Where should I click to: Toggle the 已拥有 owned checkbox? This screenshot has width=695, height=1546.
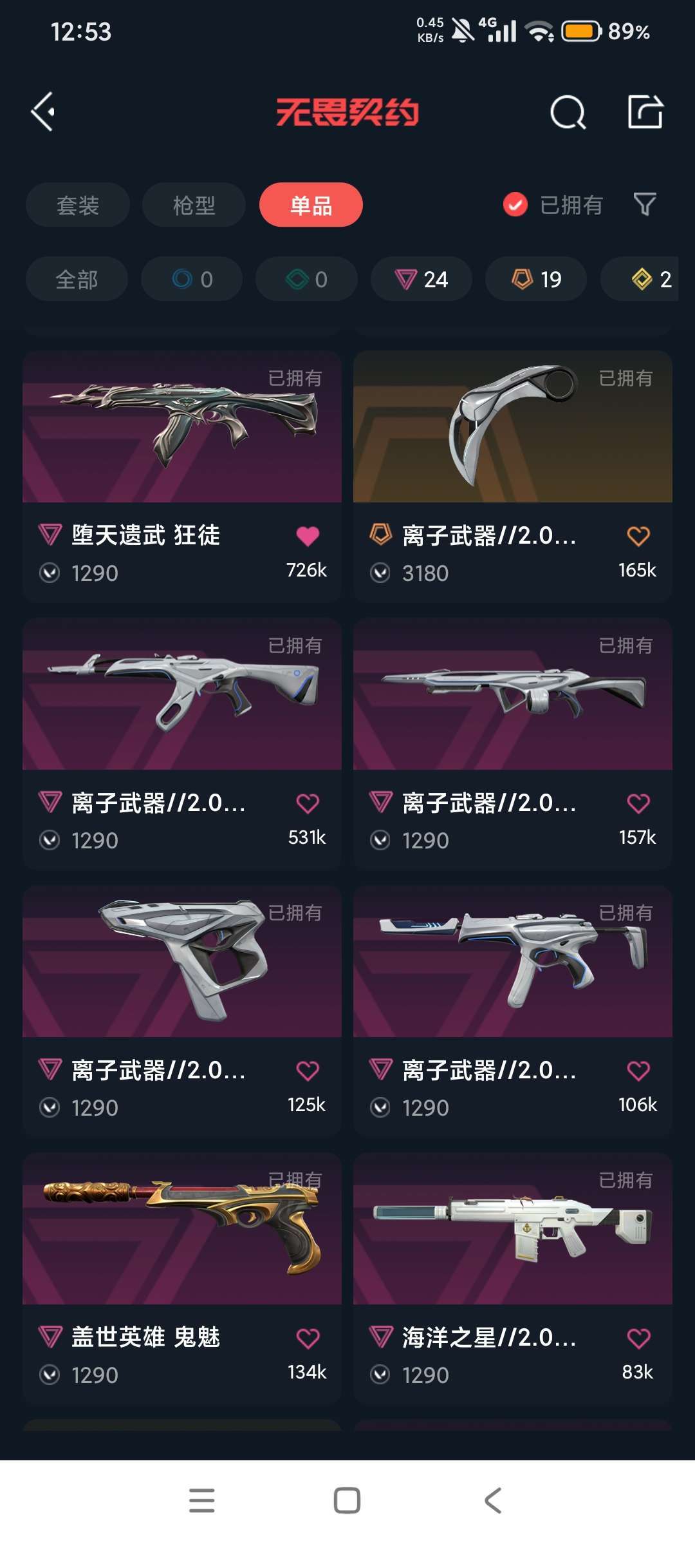(x=515, y=205)
